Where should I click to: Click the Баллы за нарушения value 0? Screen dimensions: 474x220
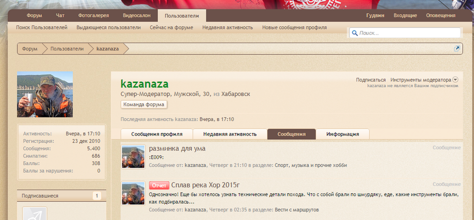[99, 171]
